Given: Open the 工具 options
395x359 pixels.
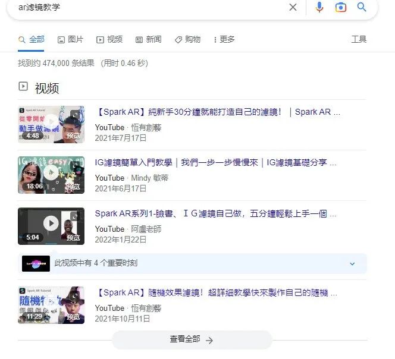Looking at the screenshot, I should click(x=359, y=39).
